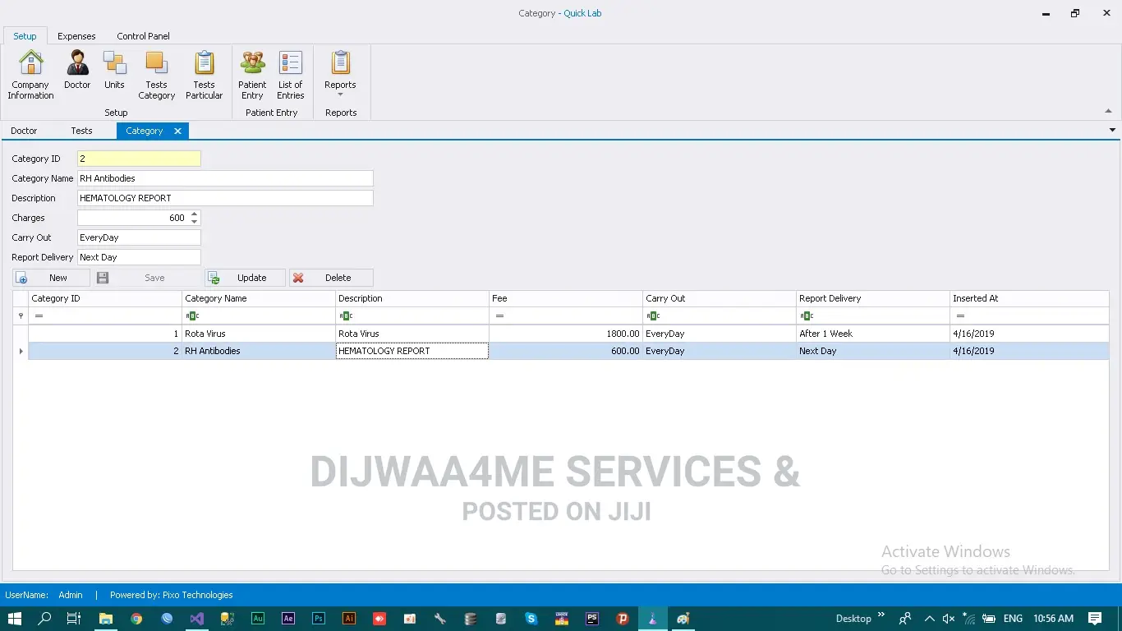1122x631 pixels.
Task: Open Illustrator from the taskbar
Action: (x=349, y=619)
